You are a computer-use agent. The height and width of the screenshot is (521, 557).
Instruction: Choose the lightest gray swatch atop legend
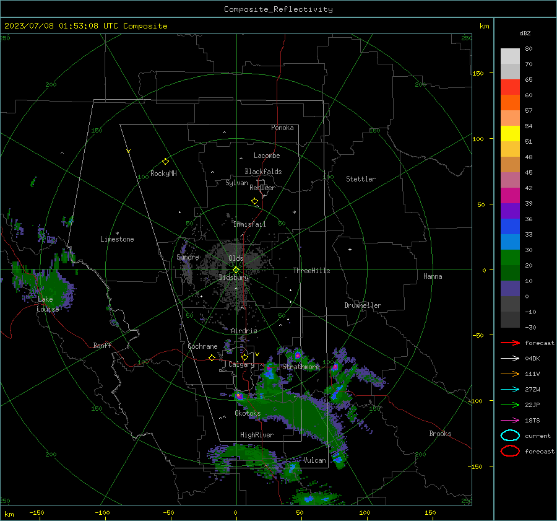pos(510,56)
